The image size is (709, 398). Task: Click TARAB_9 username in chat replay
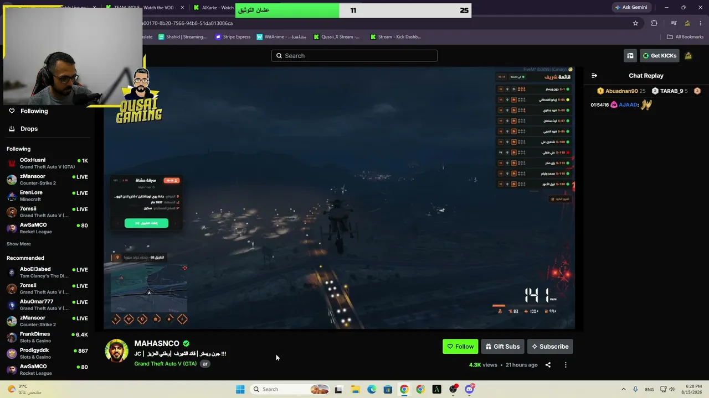tap(672, 91)
